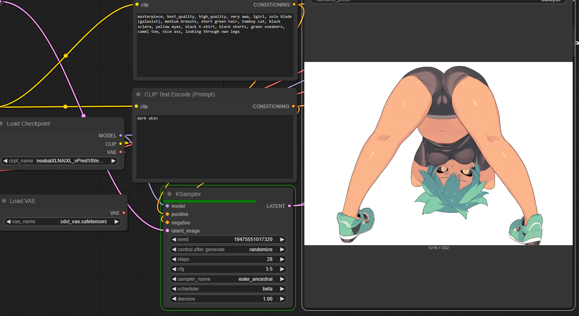Select previous VAE with vae_name left arrow
This screenshot has height=316, width=579.
click(8, 222)
